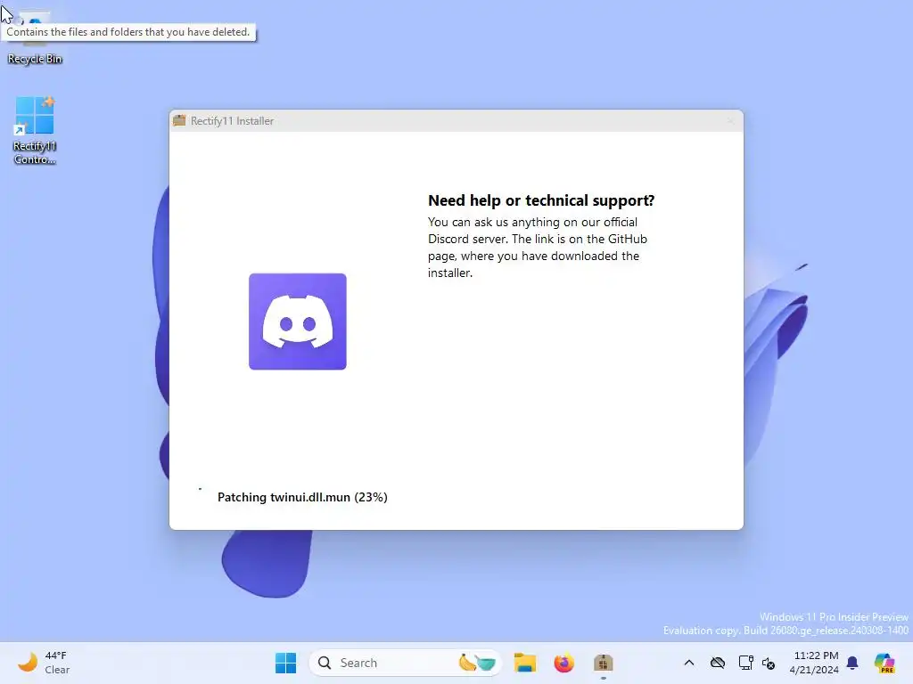Click the Rectify11 Installer title text

pyautogui.click(x=232, y=121)
